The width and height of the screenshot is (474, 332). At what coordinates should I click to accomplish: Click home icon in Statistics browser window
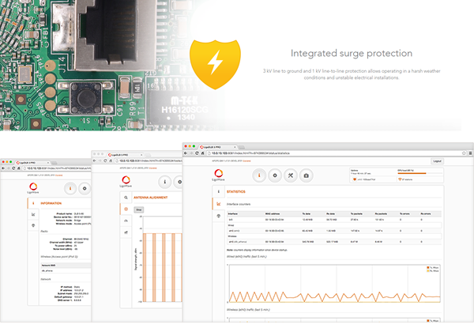point(202,153)
